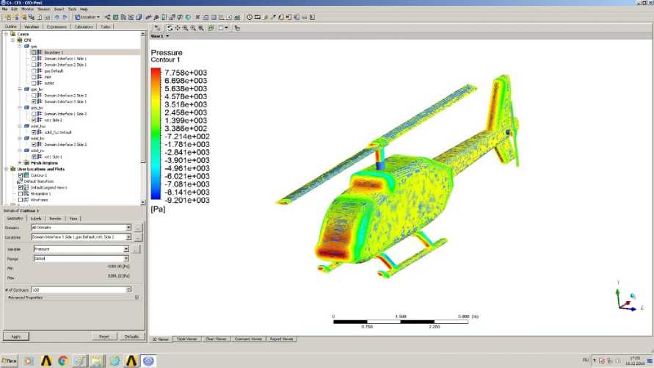Open the Domains combo box

pos(81,228)
